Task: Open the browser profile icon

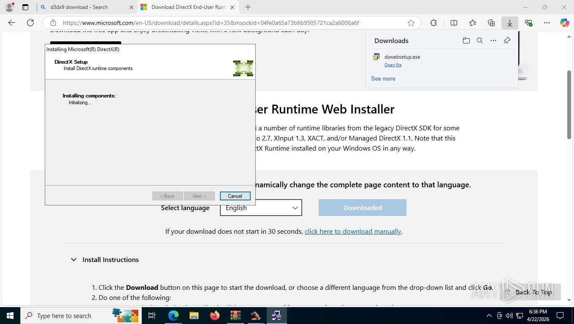Action: tap(9, 7)
